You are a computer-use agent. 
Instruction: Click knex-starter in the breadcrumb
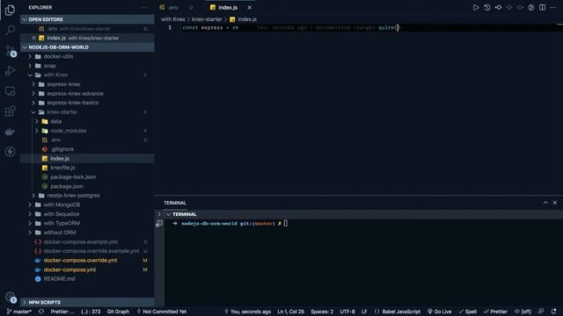(207, 19)
